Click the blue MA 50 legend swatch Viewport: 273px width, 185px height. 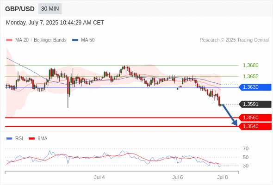click(x=75, y=40)
